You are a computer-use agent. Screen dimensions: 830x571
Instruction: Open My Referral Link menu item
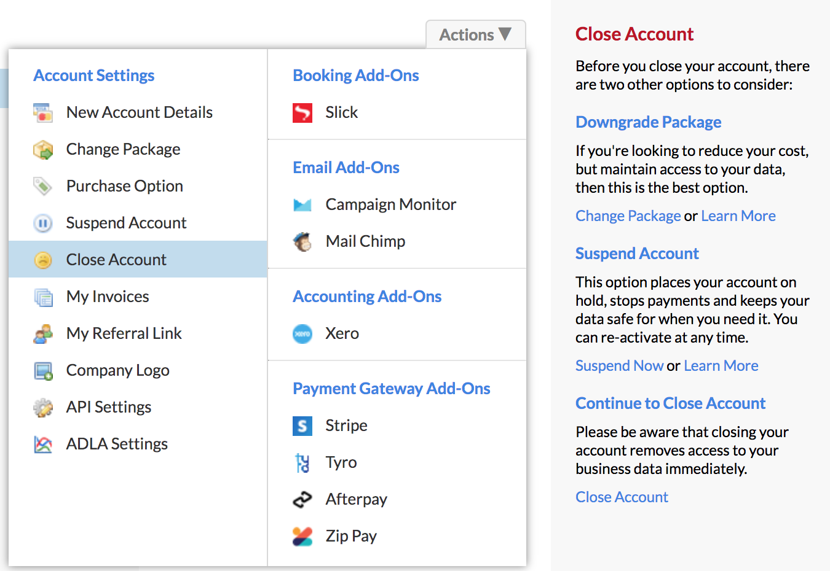pos(138,333)
